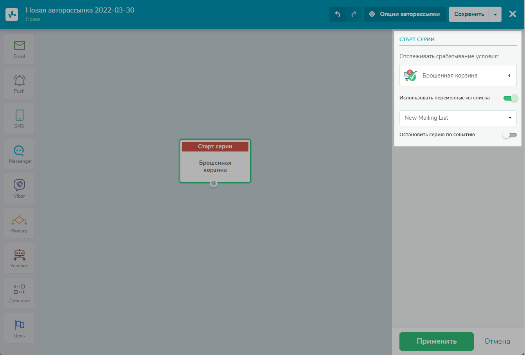Expand the New Mailing List dropdown
The height and width of the screenshot is (355, 525).
pos(458,118)
